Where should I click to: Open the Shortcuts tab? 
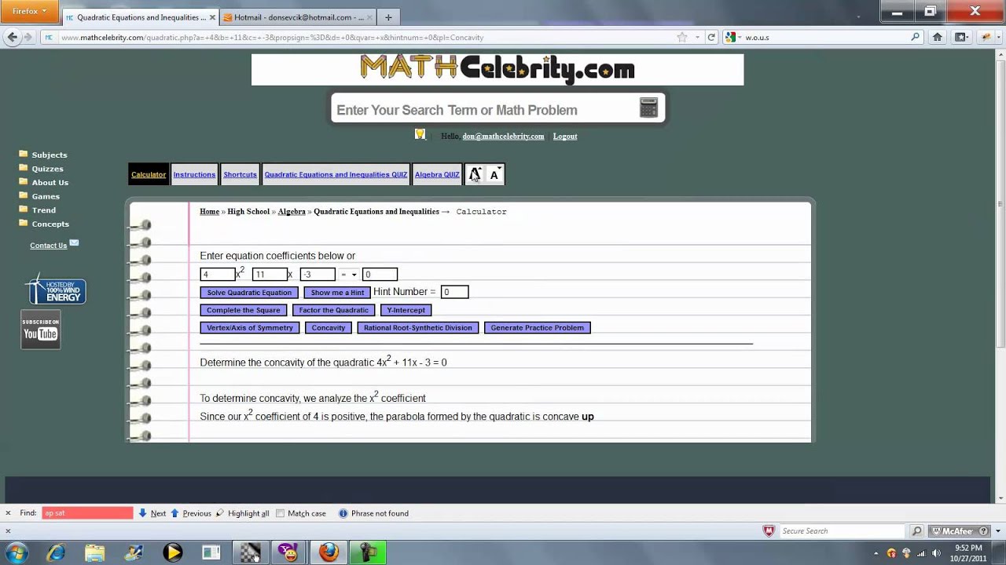click(240, 174)
